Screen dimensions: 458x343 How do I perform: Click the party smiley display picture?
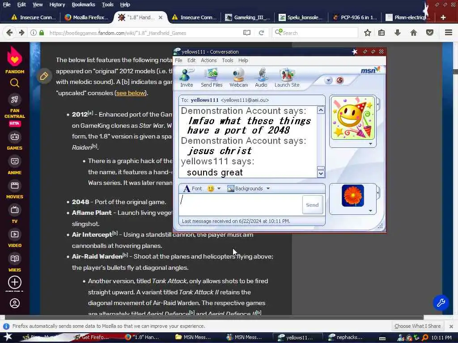click(x=352, y=118)
